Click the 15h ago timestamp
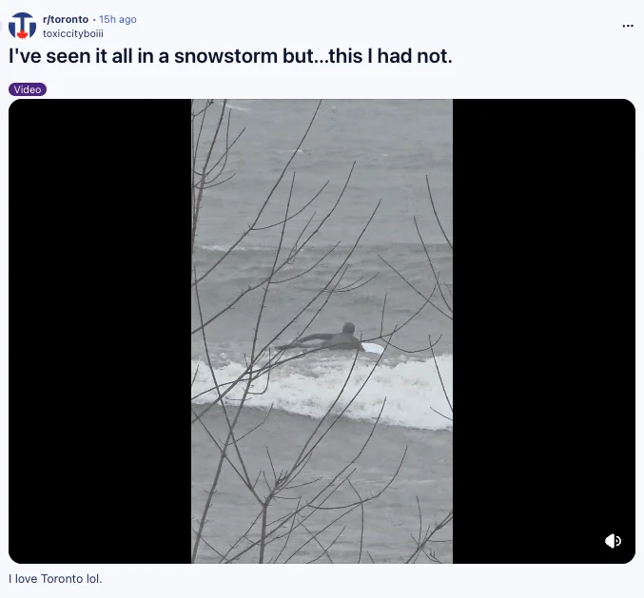This screenshot has width=644, height=598. coord(117,19)
